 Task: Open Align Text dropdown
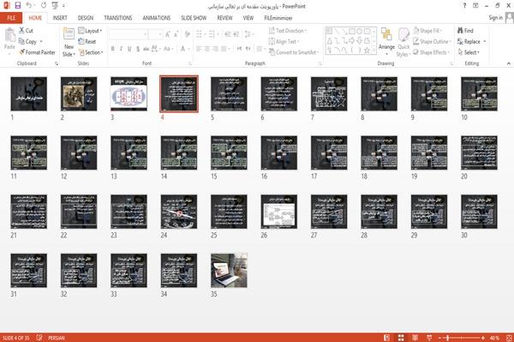coord(284,41)
